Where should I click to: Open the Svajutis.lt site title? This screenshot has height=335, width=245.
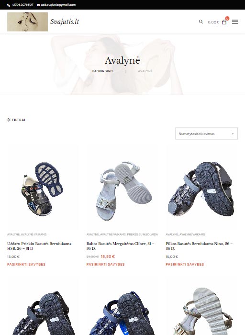click(65, 22)
